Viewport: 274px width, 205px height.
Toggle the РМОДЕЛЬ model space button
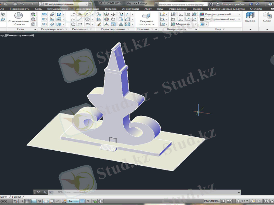[212, 201]
